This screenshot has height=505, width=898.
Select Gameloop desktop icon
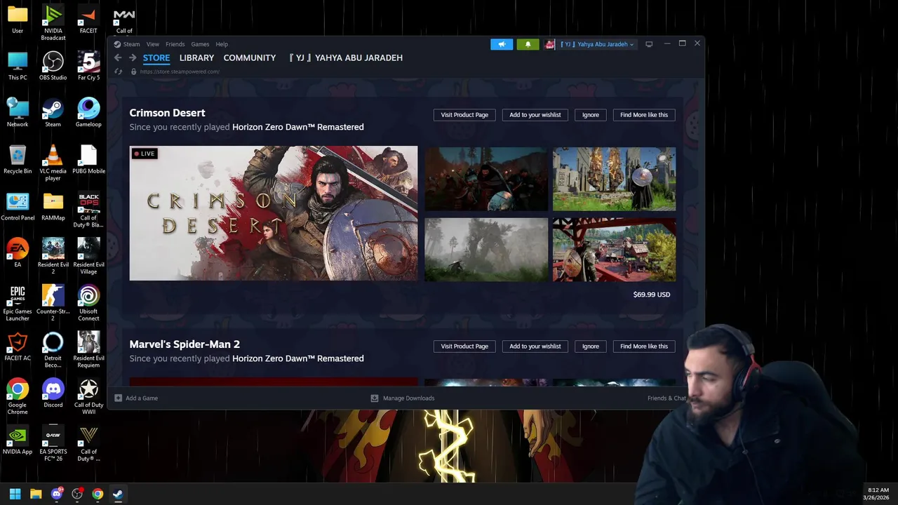88,113
